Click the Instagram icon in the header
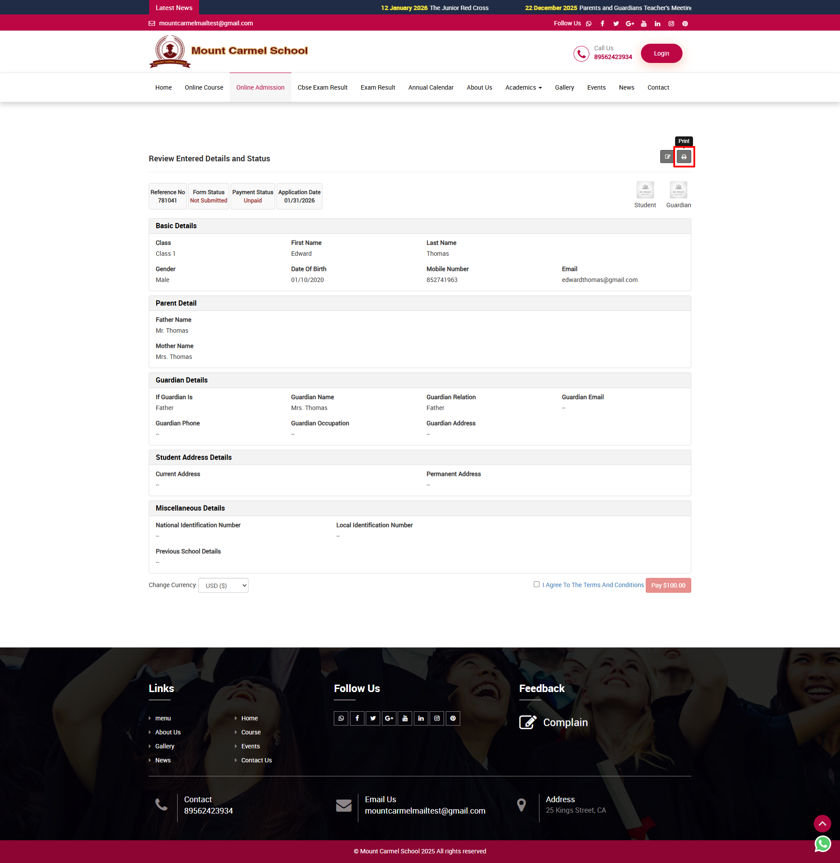The width and height of the screenshot is (840, 863). 671,23
